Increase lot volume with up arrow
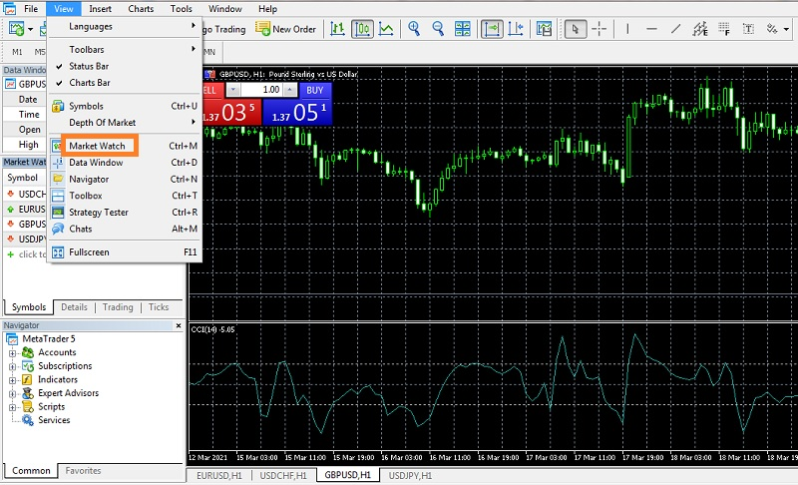The width and height of the screenshot is (798, 485). (290, 90)
